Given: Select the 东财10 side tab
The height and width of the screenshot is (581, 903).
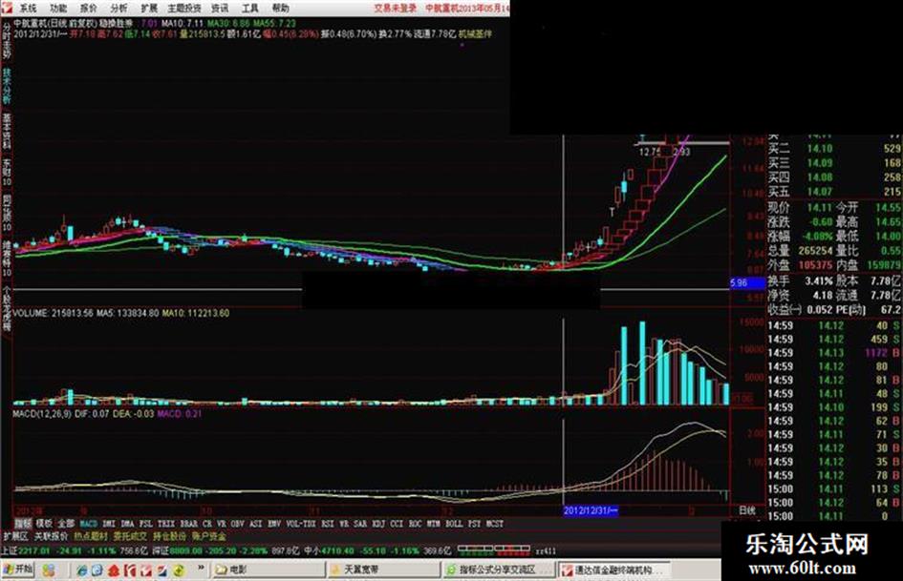Looking at the screenshot, I should 7,173.
